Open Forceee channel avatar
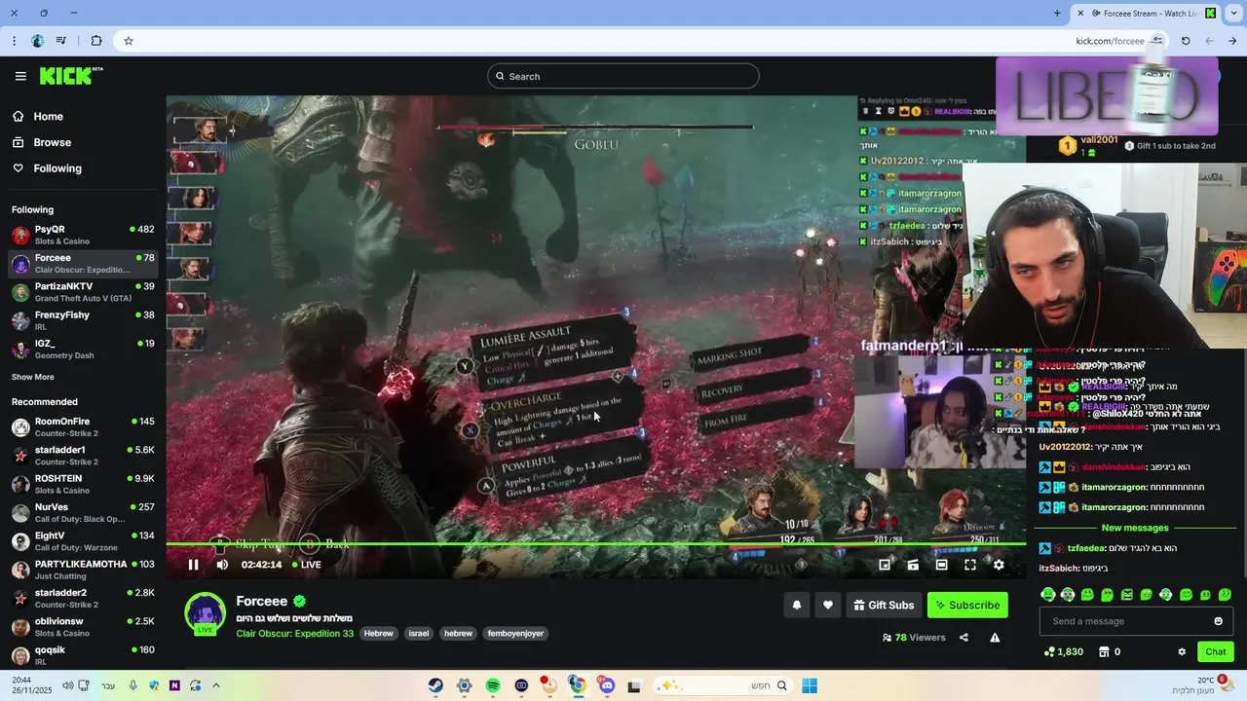The image size is (1247, 701). [206, 612]
